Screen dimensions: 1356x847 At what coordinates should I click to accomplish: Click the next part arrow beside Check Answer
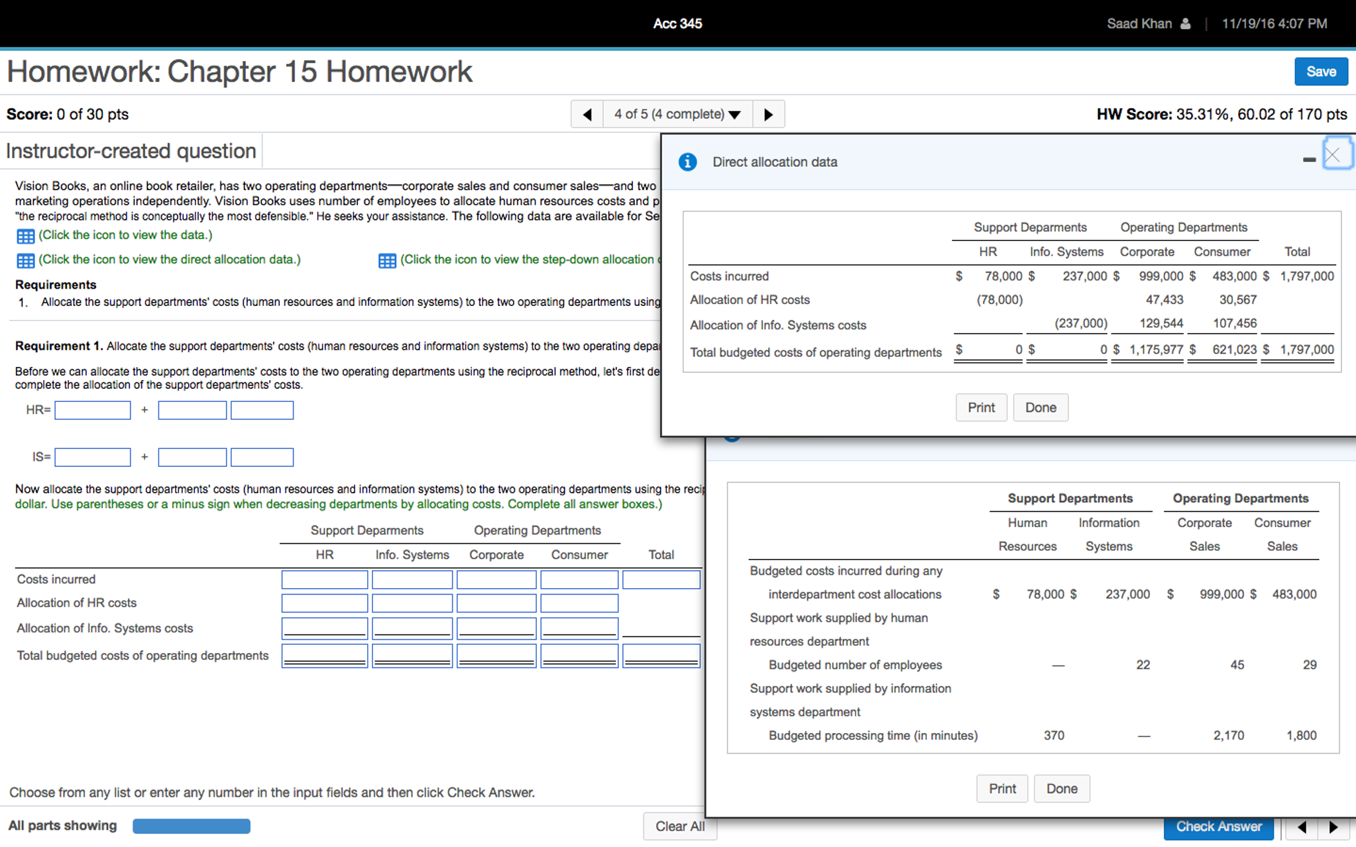tap(1333, 826)
